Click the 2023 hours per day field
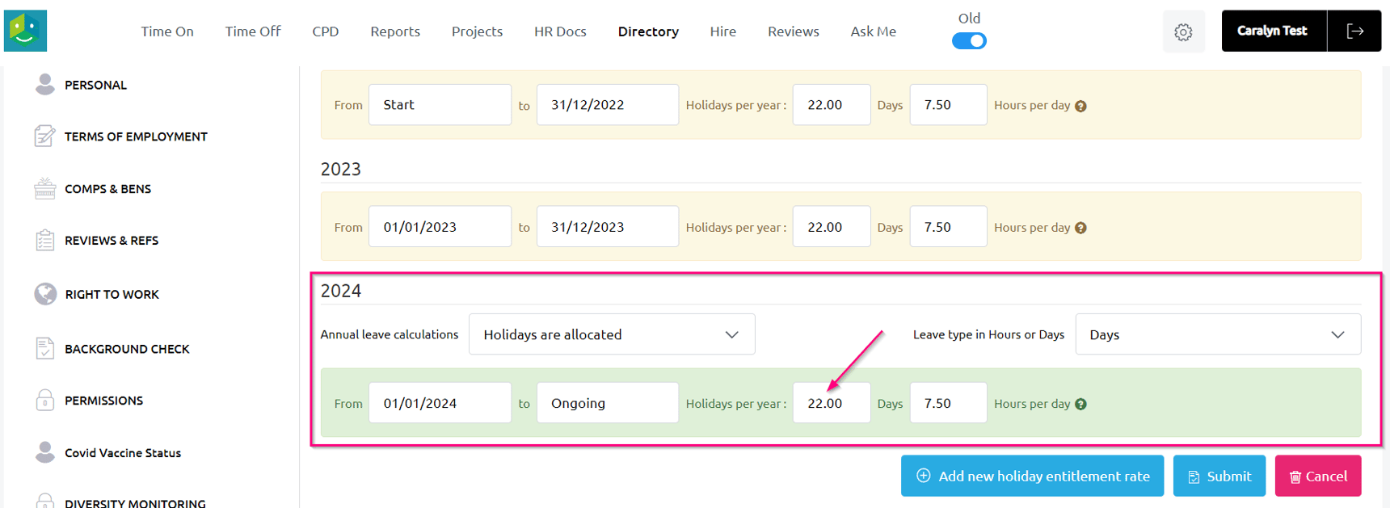 (x=948, y=227)
